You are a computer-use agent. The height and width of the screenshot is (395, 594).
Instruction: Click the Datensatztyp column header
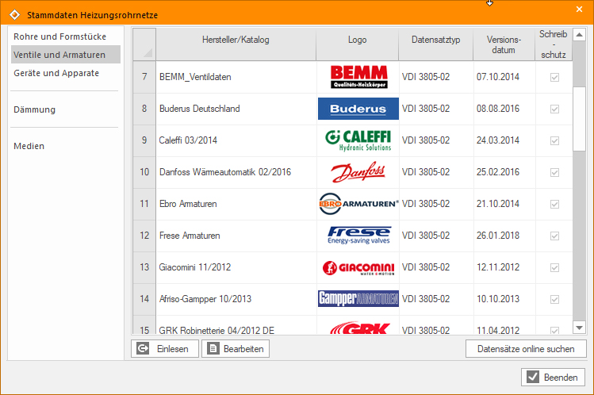[x=435, y=44]
